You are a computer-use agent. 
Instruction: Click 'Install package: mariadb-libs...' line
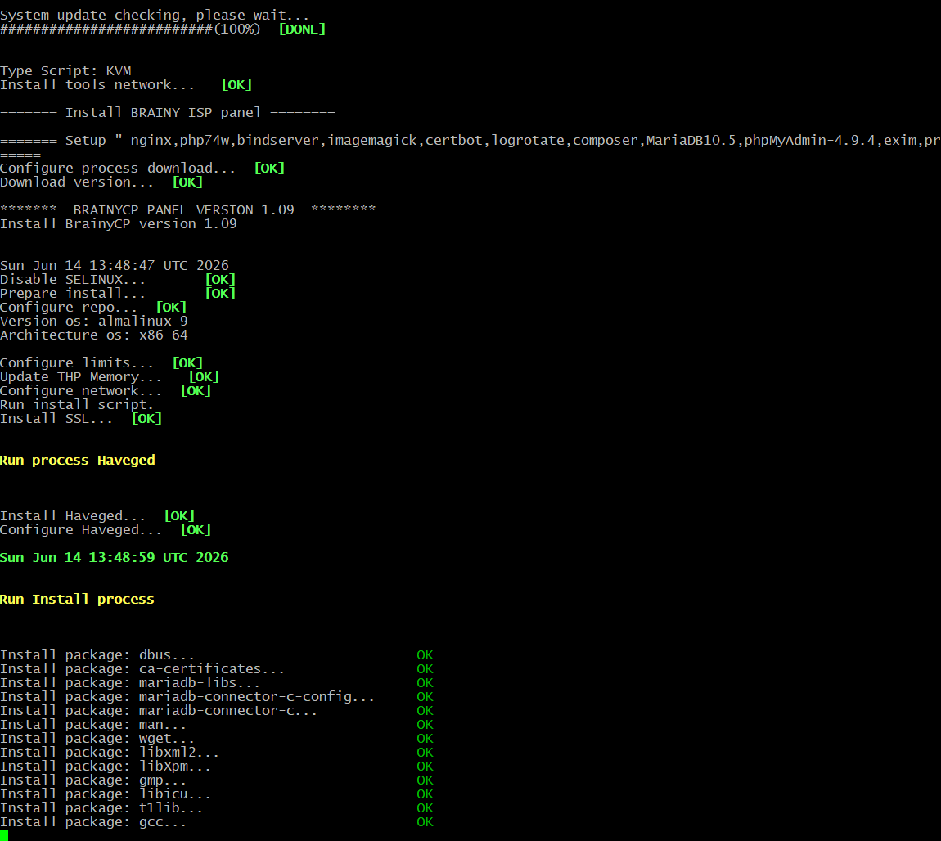[217, 682]
